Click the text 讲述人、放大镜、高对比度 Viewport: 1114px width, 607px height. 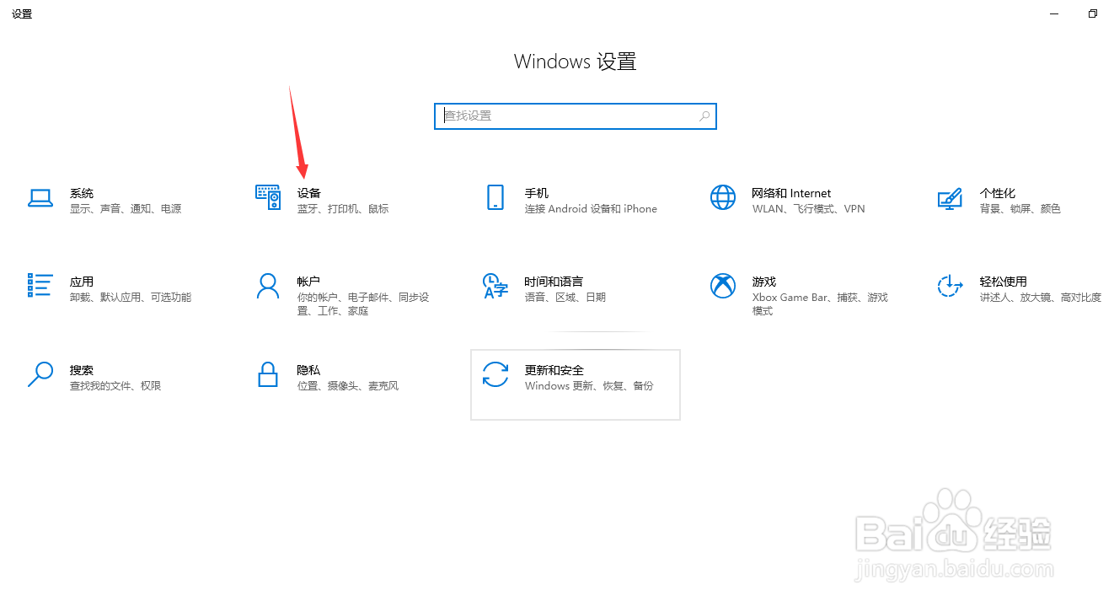[x=1041, y=298]
